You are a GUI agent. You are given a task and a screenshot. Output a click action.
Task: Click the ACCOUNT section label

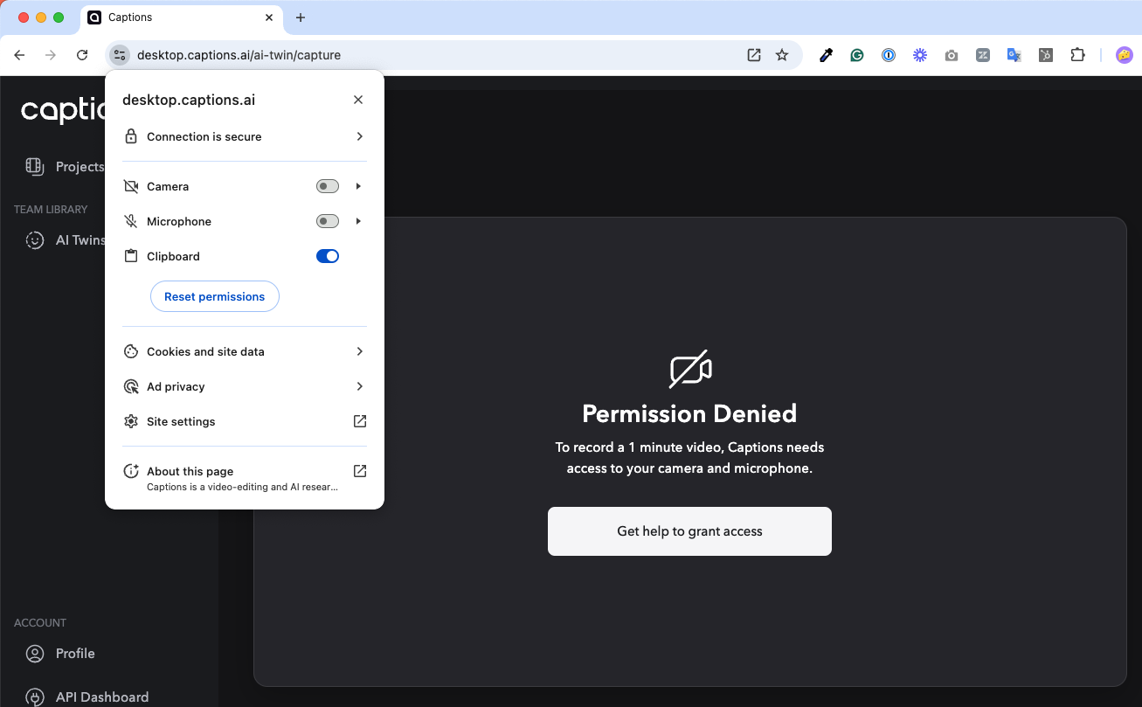coord(40,623)
